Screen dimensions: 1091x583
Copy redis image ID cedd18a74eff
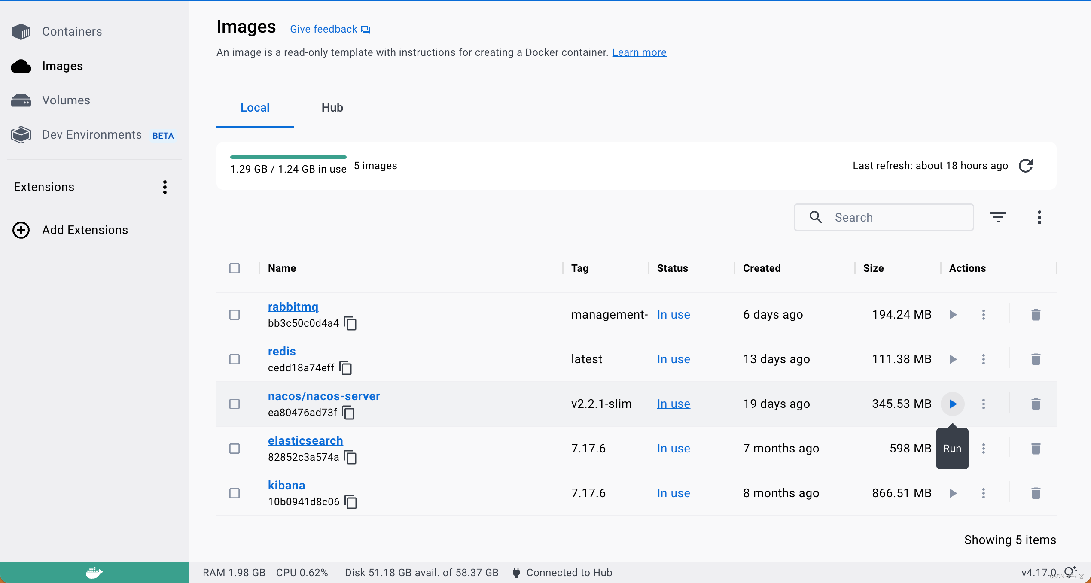(346, 368)
